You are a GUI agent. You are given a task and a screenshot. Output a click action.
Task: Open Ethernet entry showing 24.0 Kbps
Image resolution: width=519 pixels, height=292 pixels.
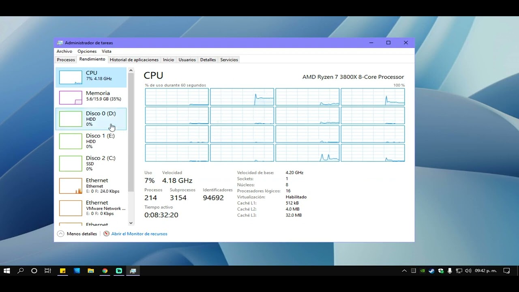[x=91, y=186]
